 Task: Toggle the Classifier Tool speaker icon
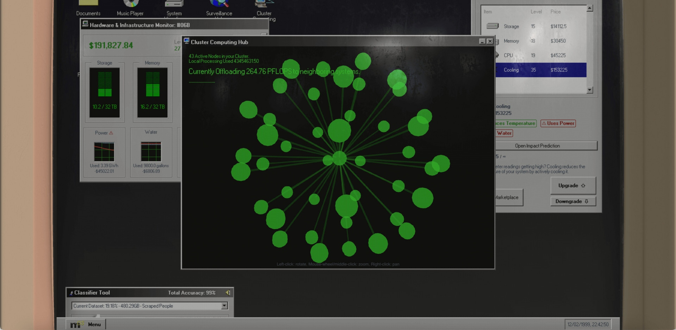[228, 292]
